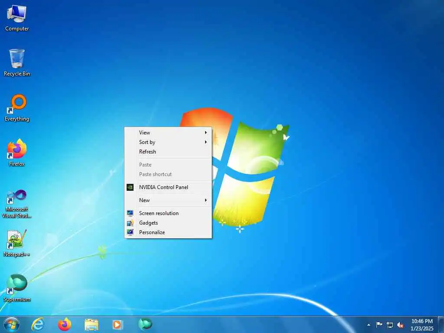Launch Supermium from the taskbar
The height and width of the screenshot is (333, 444).
(x=145, y=324)
